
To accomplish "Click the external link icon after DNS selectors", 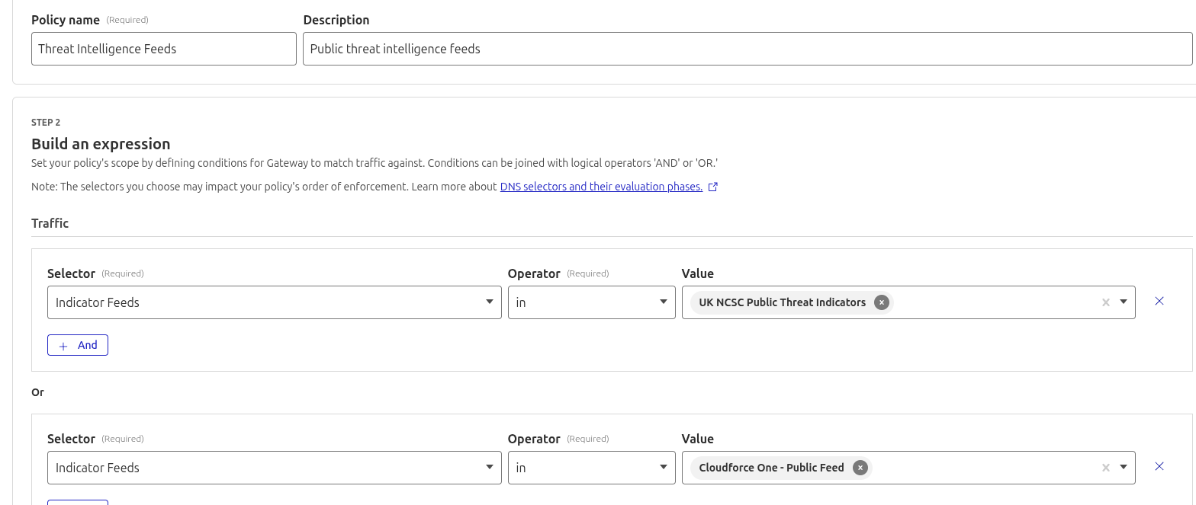I will coord(713,187).
